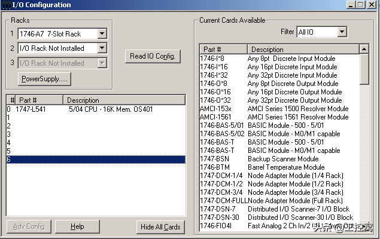Expand the Rack 2 dropdown

102,48
